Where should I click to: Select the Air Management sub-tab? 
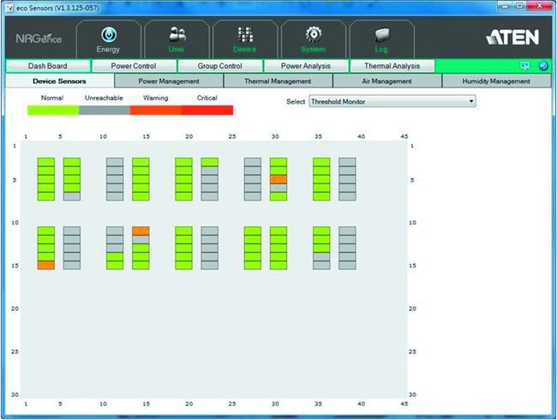coord(386,81)
